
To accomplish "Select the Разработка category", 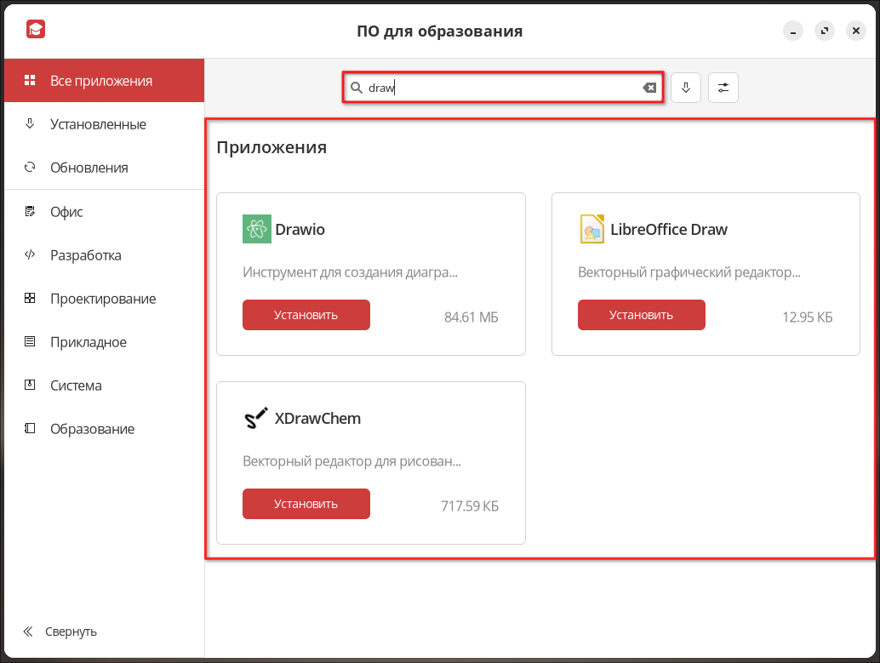I will click(x=85, y=255).
